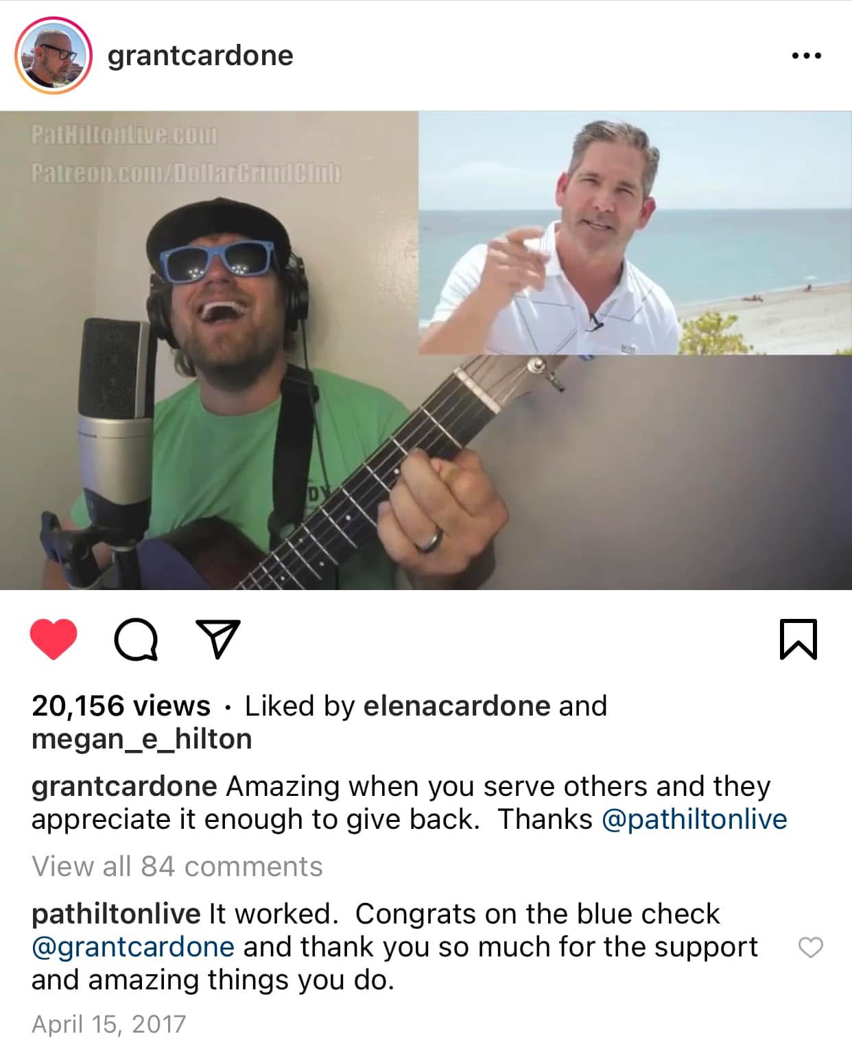
Task: Open megan_e_hilton from the liked-by line
Action: [142, 739]
